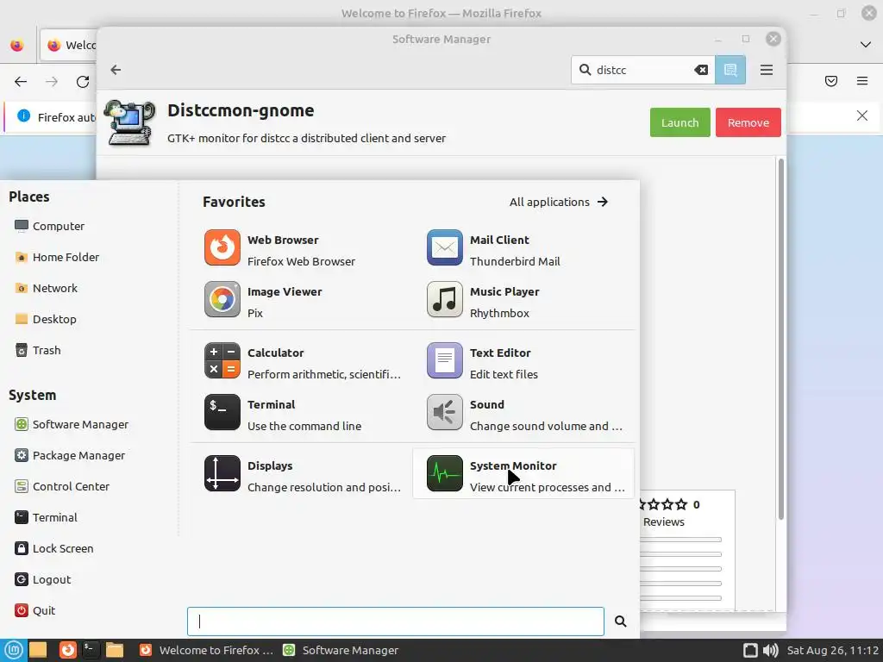Select Quit in System list

pyautogui.click(x=34, y=609)
